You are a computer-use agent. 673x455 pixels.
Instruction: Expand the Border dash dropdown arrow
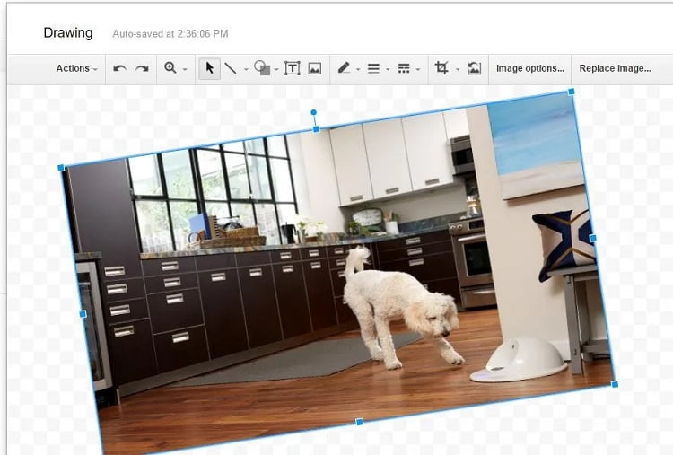click(418, 69)
